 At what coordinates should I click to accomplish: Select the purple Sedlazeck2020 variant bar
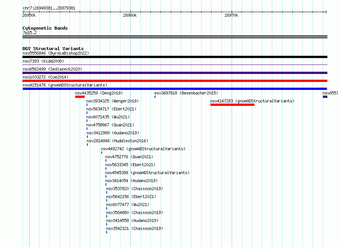coord(175,73)
